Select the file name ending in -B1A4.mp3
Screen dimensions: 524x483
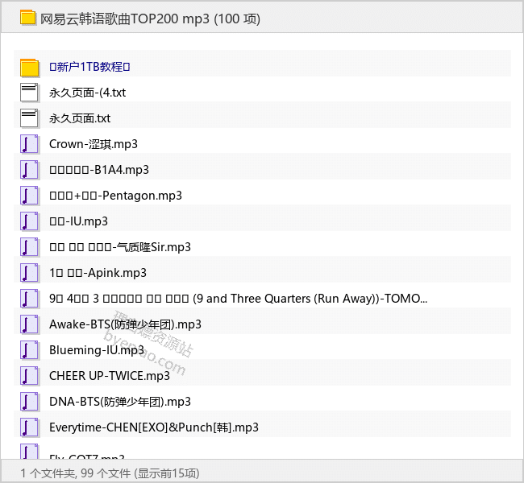tap(99, 170)
